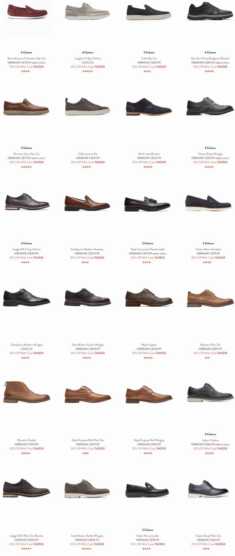This screenshot has height=556, width=235.
Task: Select the Ledge Hill 2 Cap Oxford image
Action: pyautogui.click(x=27, y=202)
